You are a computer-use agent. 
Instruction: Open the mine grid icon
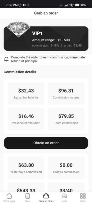click(x=83, y=196)
